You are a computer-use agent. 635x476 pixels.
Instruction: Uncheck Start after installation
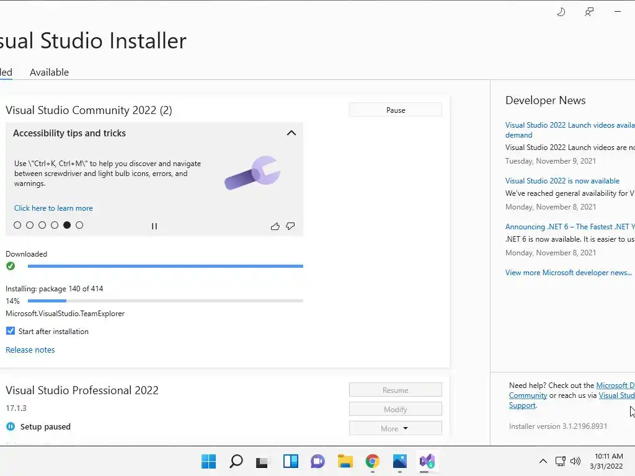pos(11,331)
